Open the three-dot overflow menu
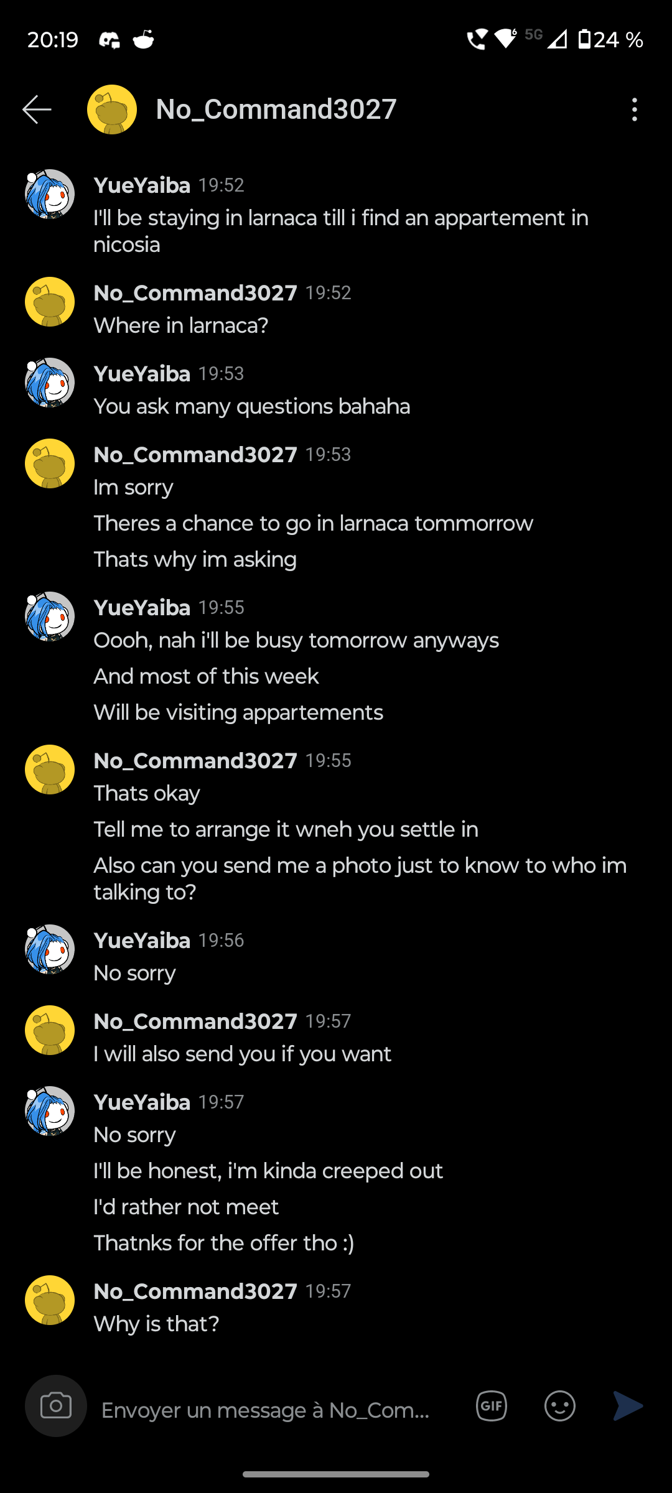Image resolution: width=672 pixels, height=1493 pixels. pyautogui.click(x=634, y=109)
